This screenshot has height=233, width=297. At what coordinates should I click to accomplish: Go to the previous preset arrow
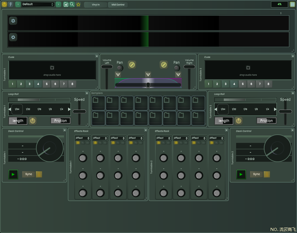coord(18,4)
